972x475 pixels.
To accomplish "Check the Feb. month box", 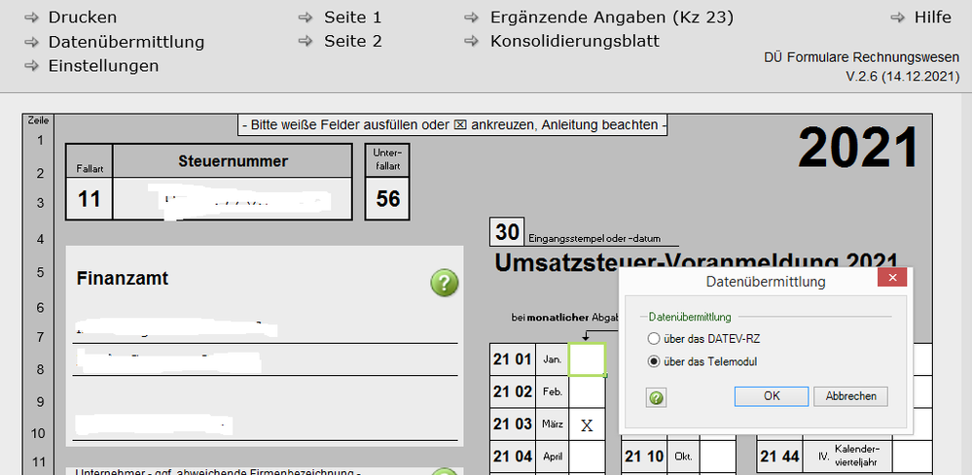I will (x=587, y=392).
